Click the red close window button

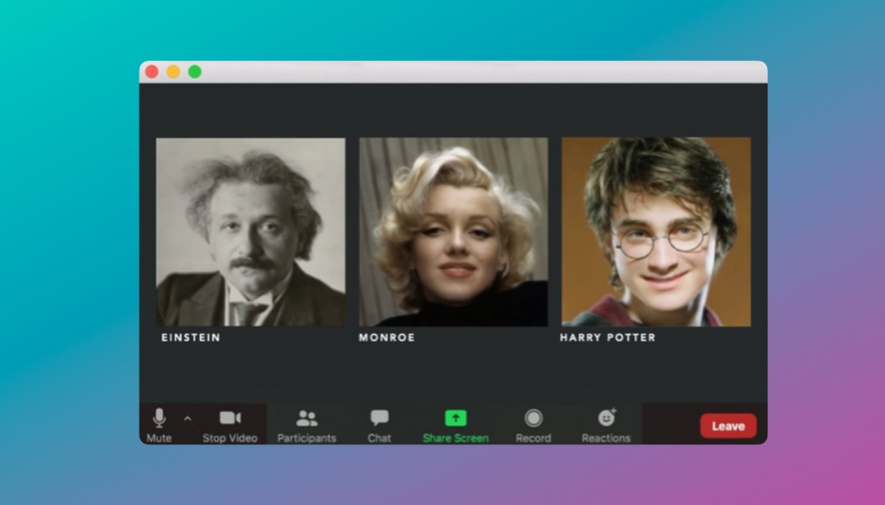click(x=152, y=72)
